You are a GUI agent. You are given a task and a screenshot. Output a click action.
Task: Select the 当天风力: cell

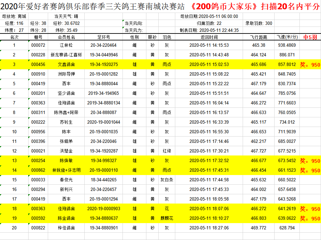pyautogui.click(x=134, y=30)
